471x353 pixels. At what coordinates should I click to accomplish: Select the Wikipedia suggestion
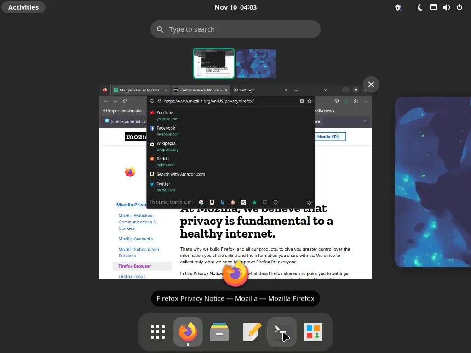click(231, 146)
